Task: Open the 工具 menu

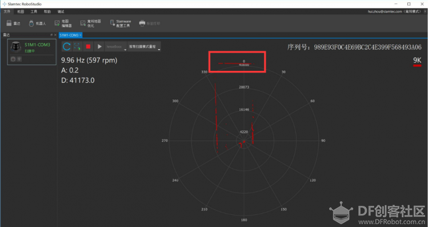Action: pyautogui.click(x=34, y=11)
